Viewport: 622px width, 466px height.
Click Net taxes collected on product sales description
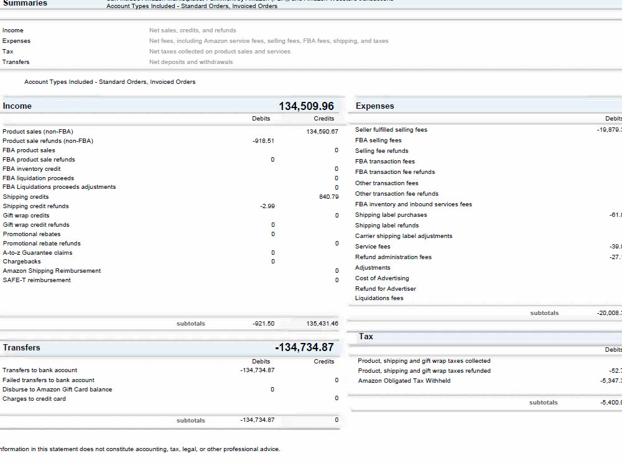click(x=220, y=52)
